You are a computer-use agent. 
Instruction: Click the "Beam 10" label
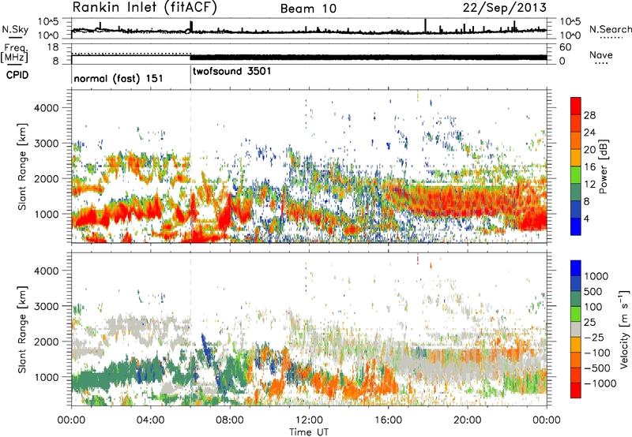click(308, 9)
